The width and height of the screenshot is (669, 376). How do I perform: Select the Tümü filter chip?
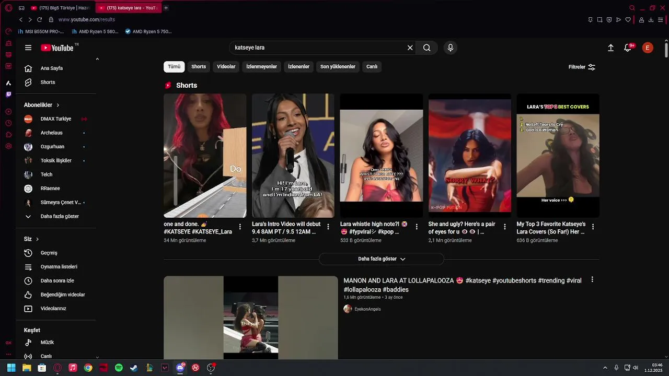click(174, 67)
